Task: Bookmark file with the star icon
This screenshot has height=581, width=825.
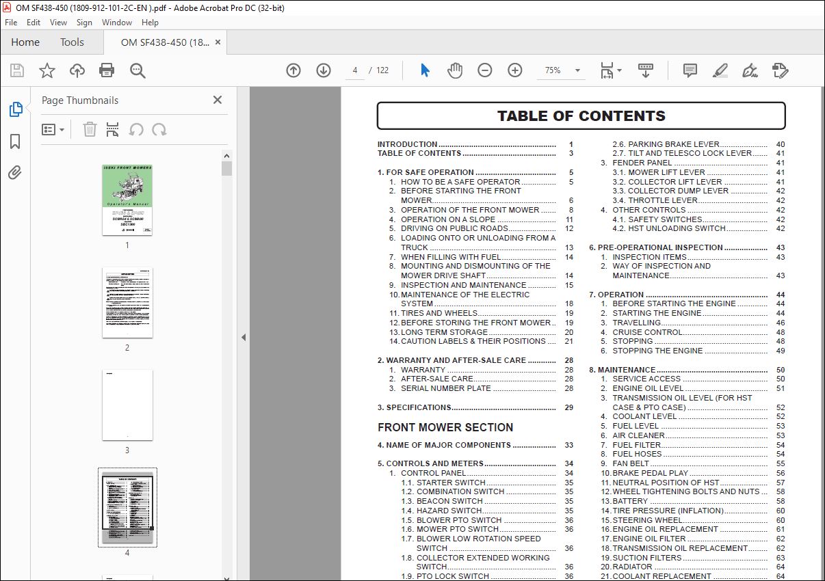Action: coord(47,70)
